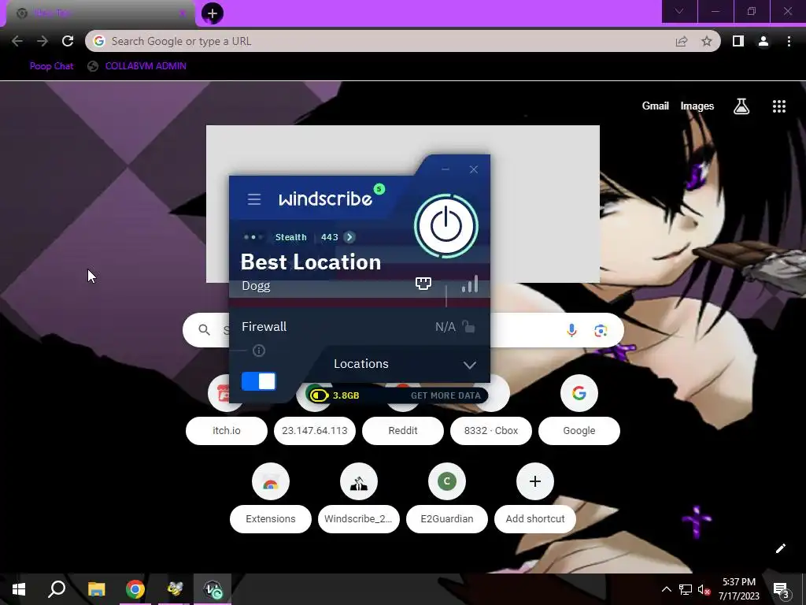The width and height of the screenshot is (806, 605).
Task: Open the Google shortcut
Action: 579,411
